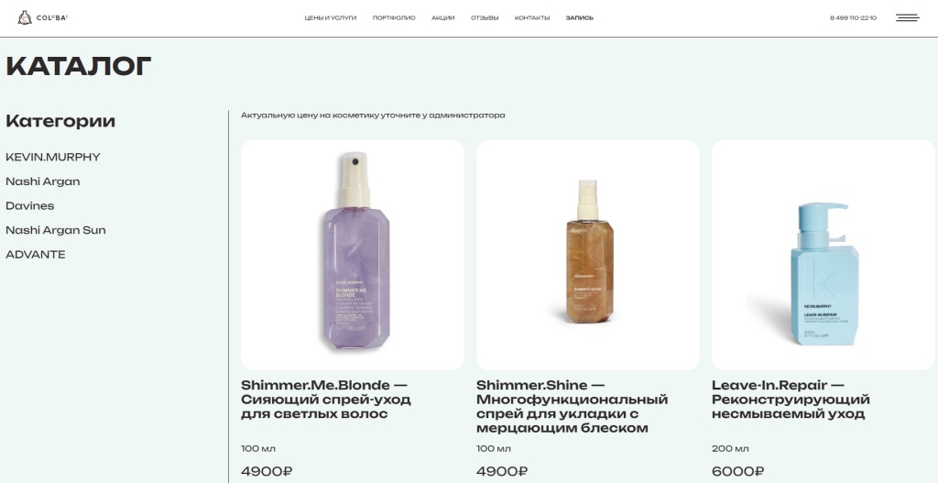Click the Leave-In.Repair product title

(791, 400)
